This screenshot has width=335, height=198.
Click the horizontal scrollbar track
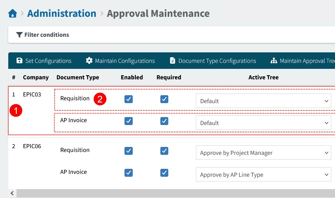(176, 193)
